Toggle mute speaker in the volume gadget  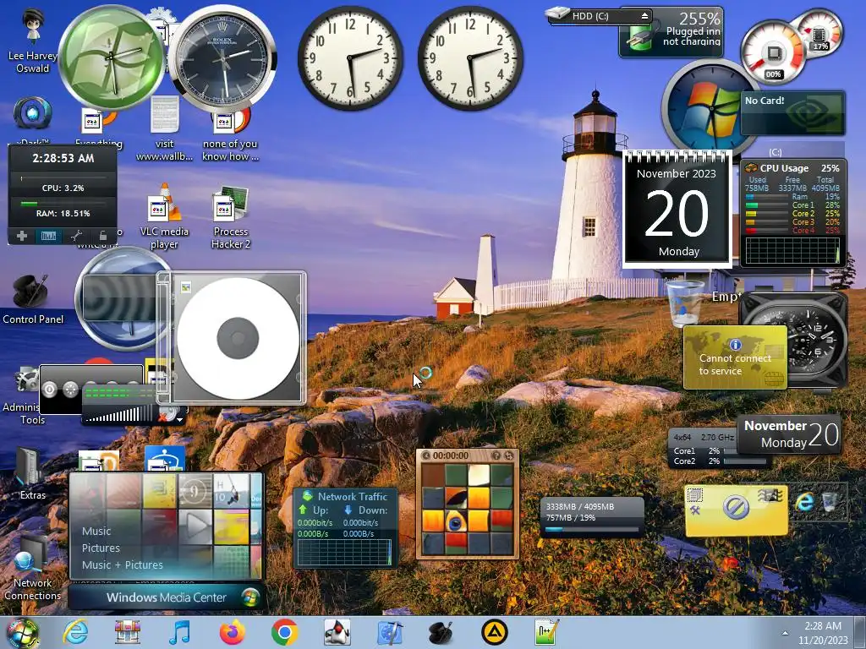(x=168, y=414)
